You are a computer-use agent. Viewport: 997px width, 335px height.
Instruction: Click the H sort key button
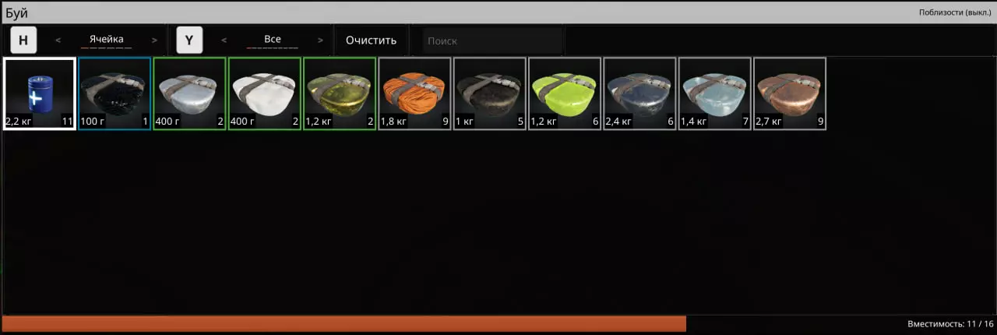[23, 40]
